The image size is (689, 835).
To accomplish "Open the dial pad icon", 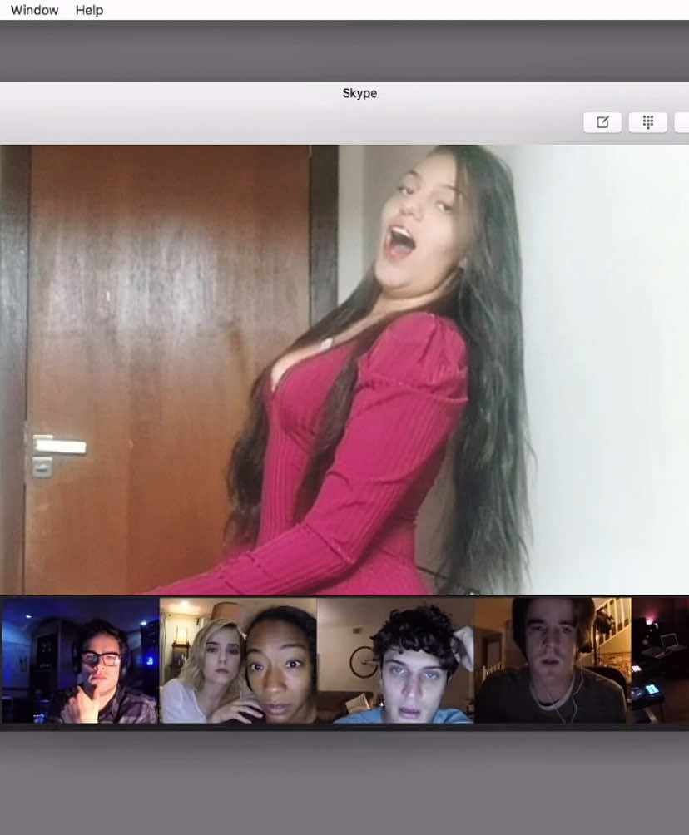I will tap(648, 122).
